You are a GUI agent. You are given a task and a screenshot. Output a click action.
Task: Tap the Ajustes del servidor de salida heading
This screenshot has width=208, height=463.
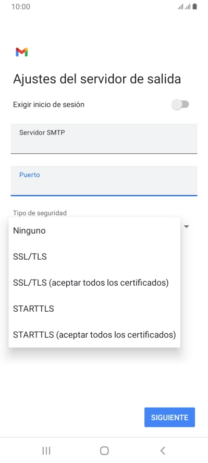97,79
